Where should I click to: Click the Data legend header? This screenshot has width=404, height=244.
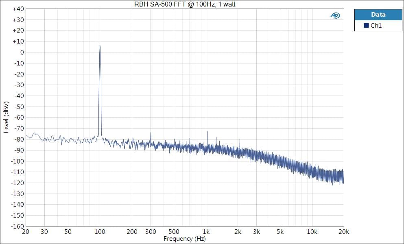pos(378,15)
